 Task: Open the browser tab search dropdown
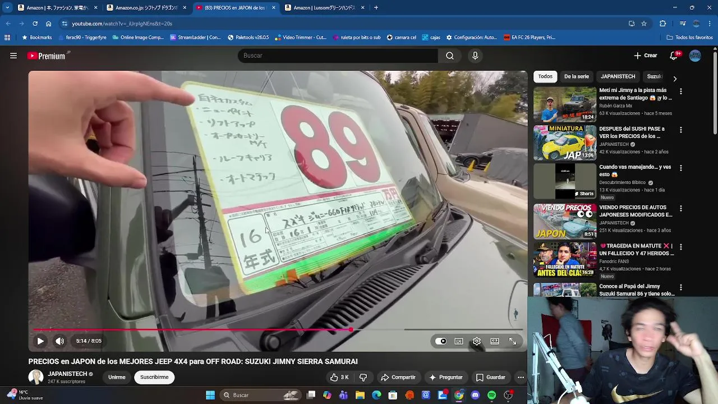pyautogui.click(x=7, y=8)
